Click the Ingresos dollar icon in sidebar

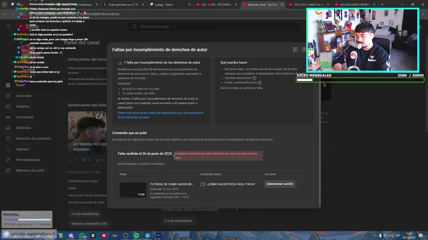8,149
